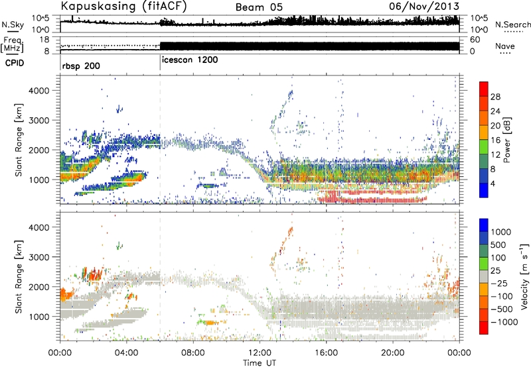Click the 18 tick on frequency axis

[44, 40]
